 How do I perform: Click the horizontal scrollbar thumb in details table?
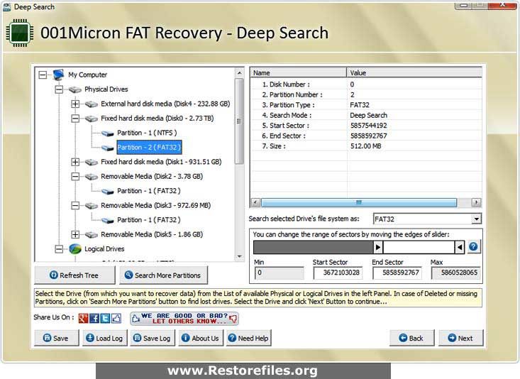pyautogui.click(x=359, y=202)
